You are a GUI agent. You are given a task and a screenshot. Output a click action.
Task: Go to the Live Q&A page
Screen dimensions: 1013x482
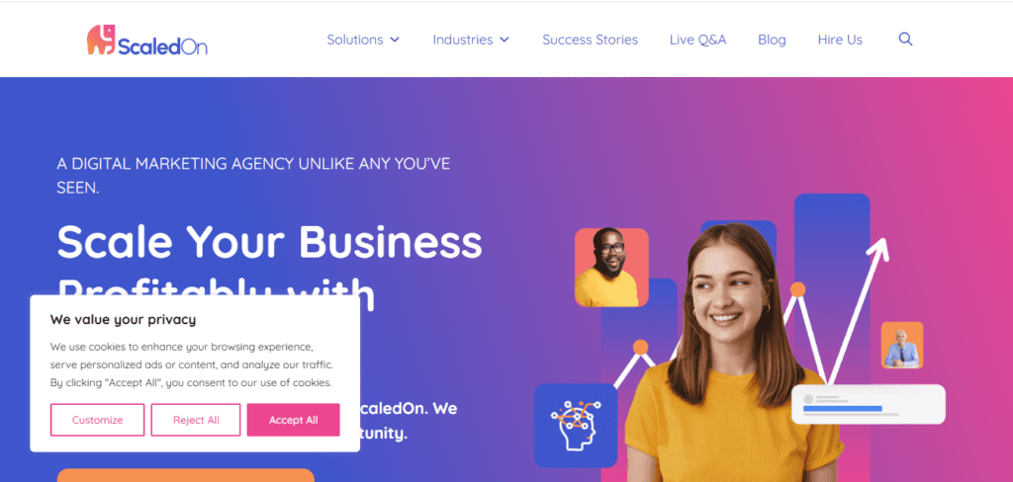click(697, 40)
